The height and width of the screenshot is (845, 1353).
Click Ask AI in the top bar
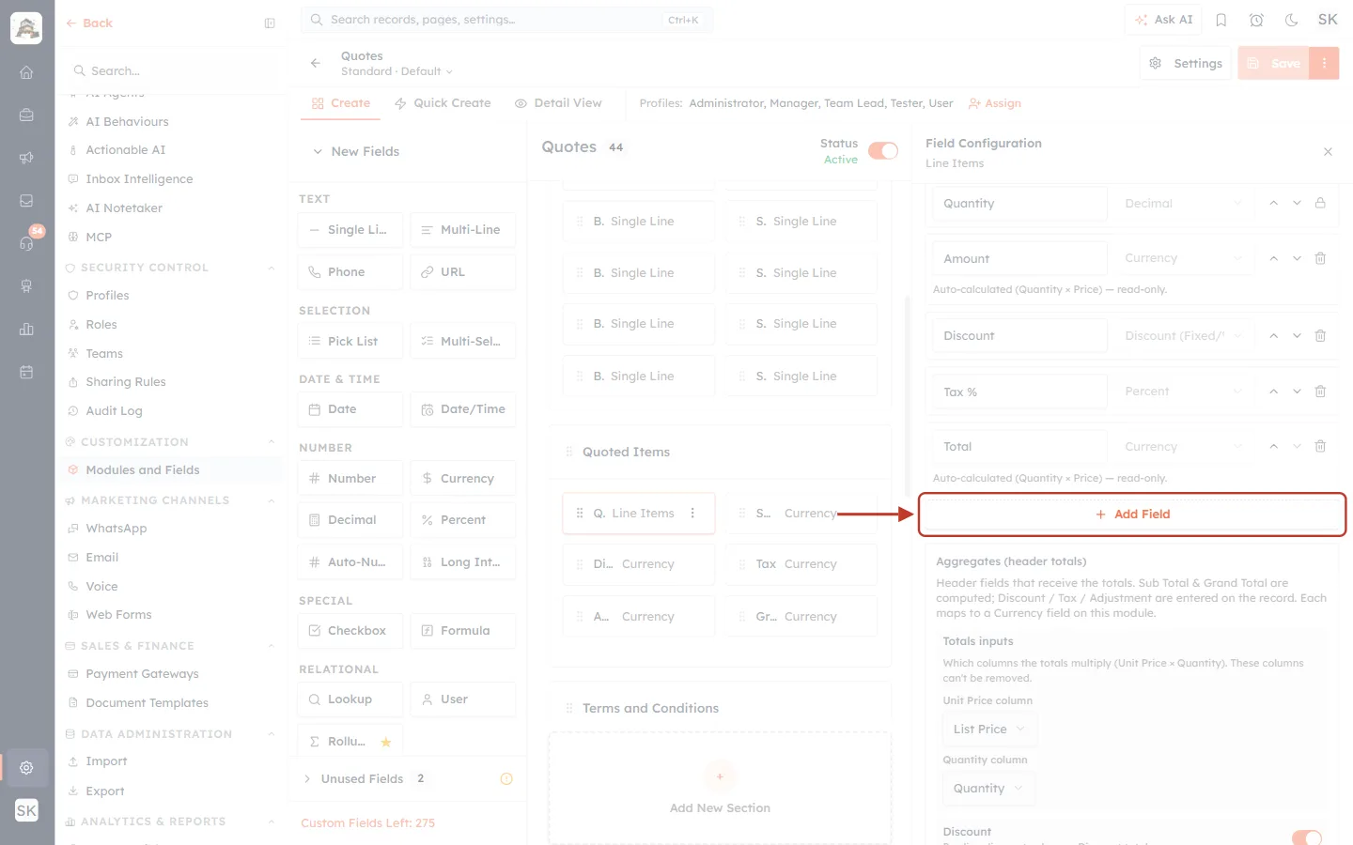tap(1163, 20)
